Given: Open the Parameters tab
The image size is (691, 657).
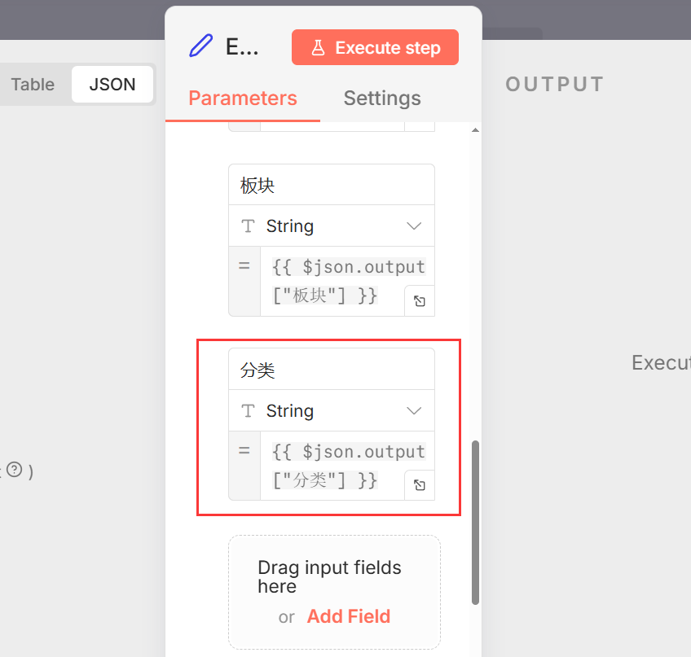Looking at the screenshot, I should click(x=243, y=99).
